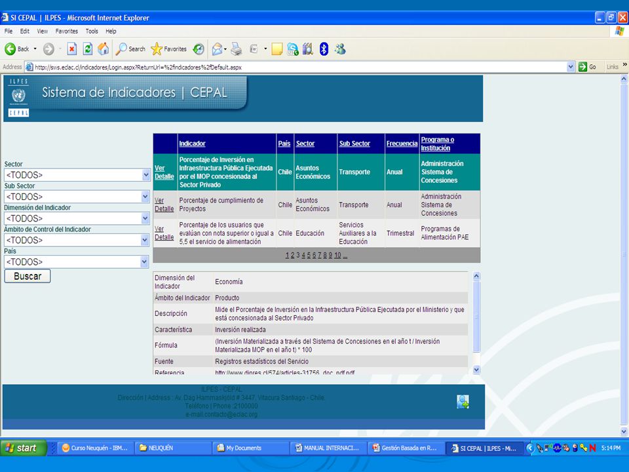Open Ver Detalle for servicio de alimentación row

[164, 233]
